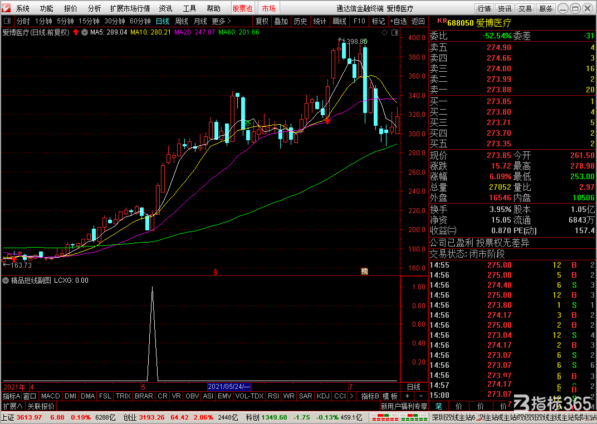
Task: Click the 日线 label on the time axis
Action: [413, 387]
